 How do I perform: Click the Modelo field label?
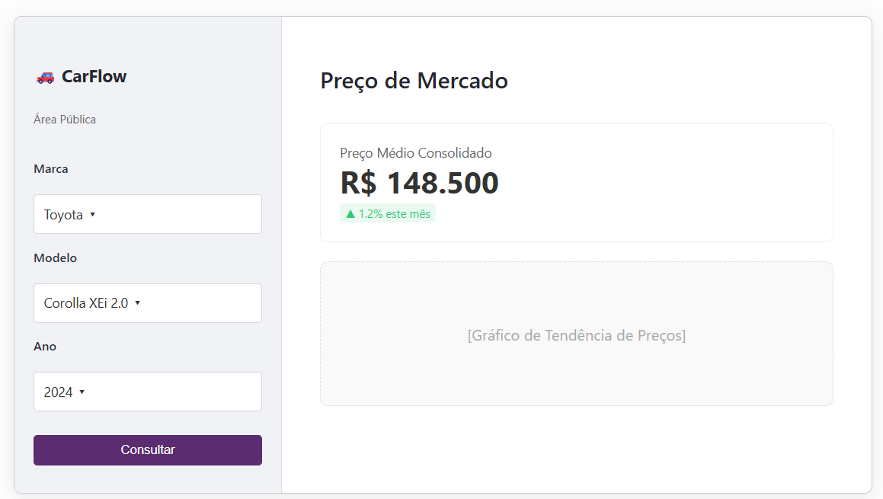[55, 258]
